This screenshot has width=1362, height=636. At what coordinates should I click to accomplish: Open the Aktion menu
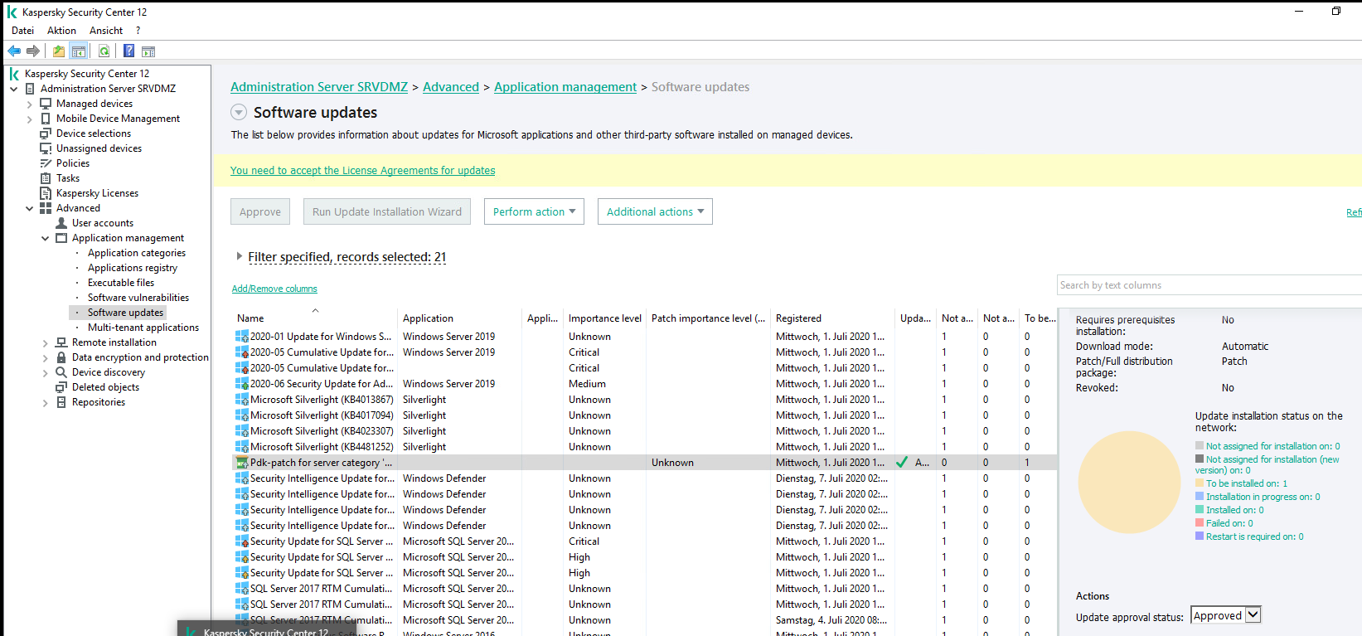coord(61,31)
